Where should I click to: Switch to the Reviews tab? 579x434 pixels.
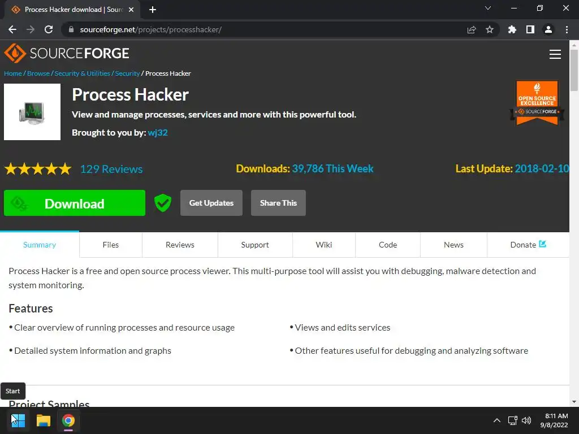tap(180, 245)
